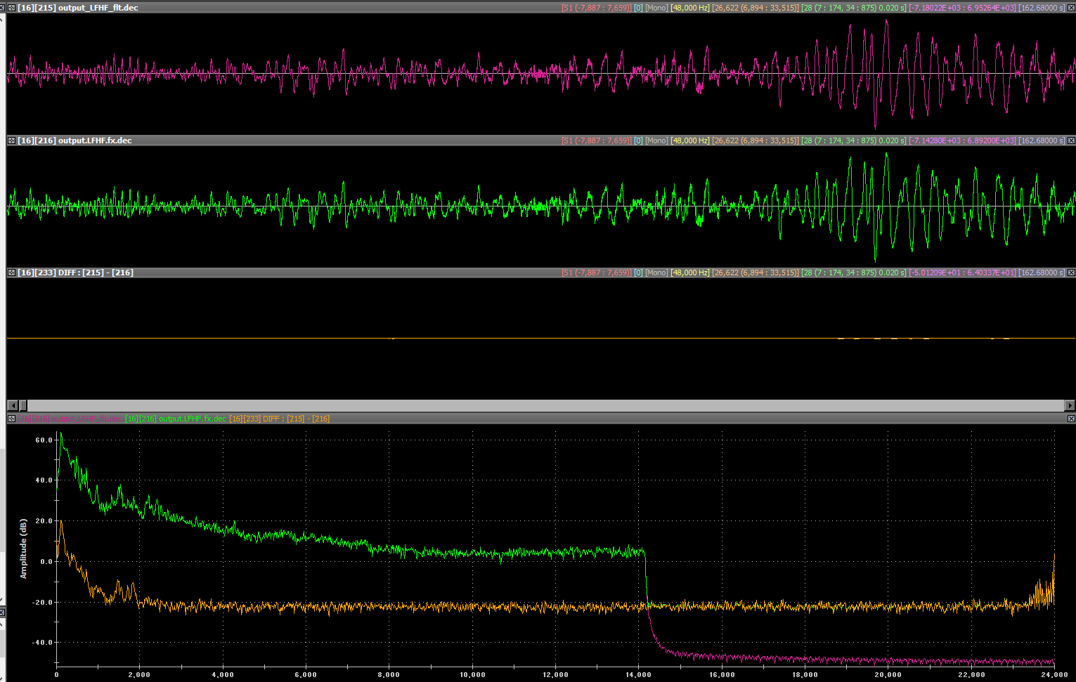Close the output_LFHF_flt.dec waveform track
Screen dimensions: 1076x682
coord(1071,8)
